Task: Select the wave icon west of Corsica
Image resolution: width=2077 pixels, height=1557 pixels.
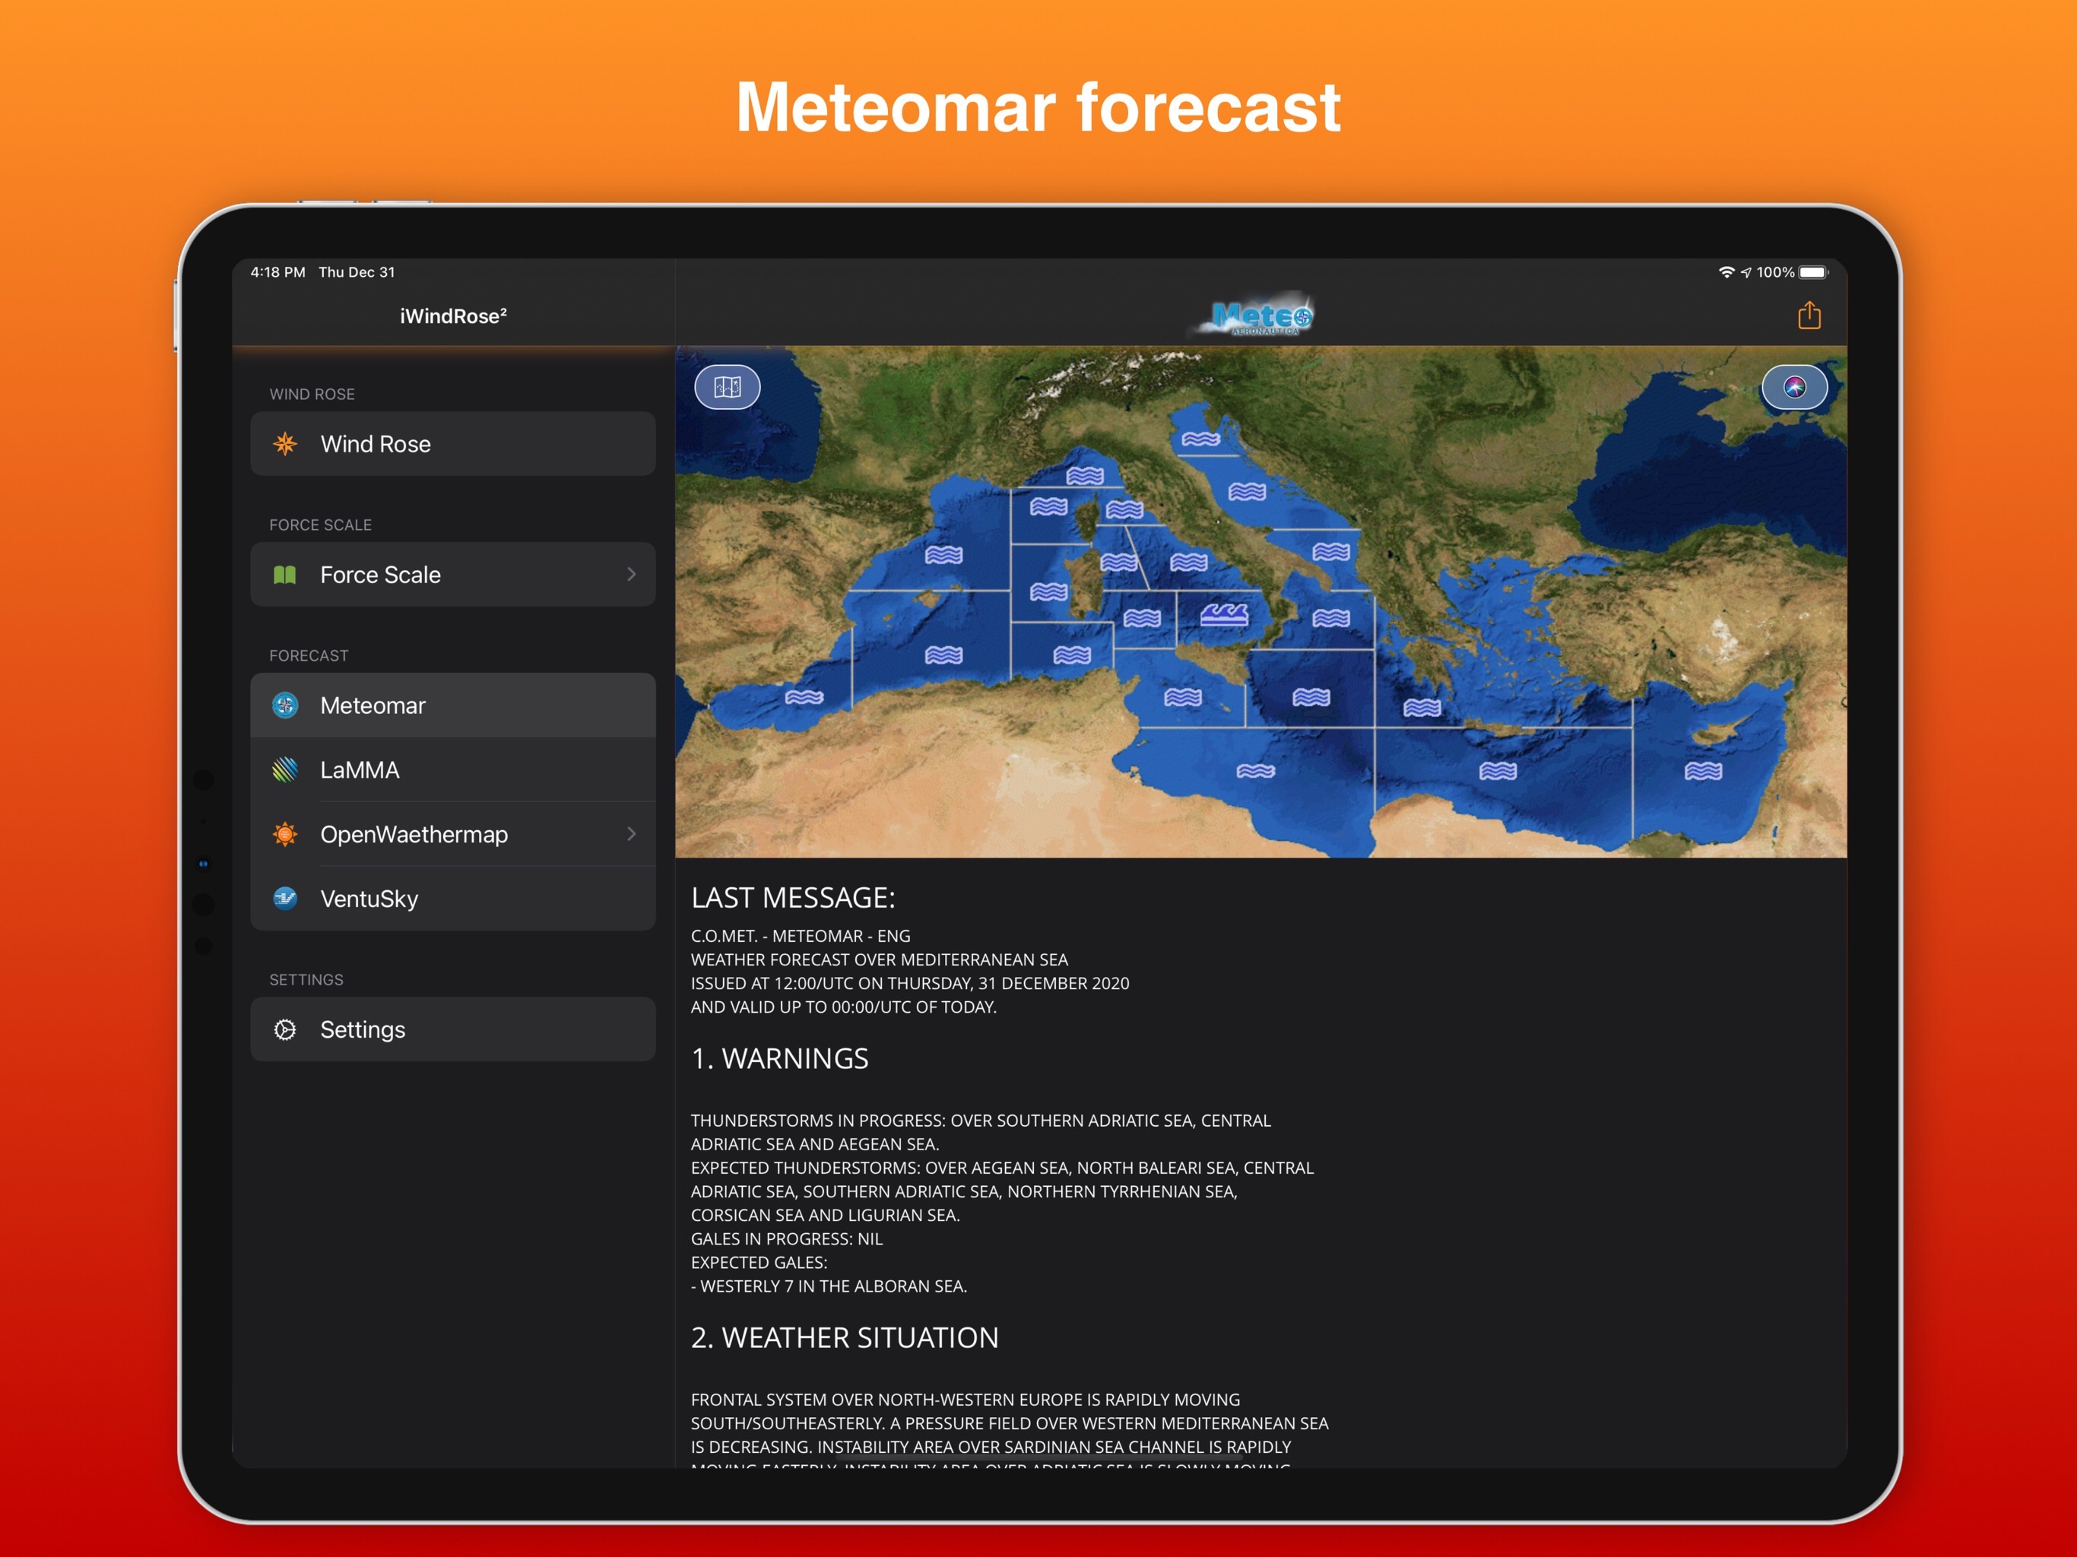Action: pyautogui.click(x=1049, y=507)
